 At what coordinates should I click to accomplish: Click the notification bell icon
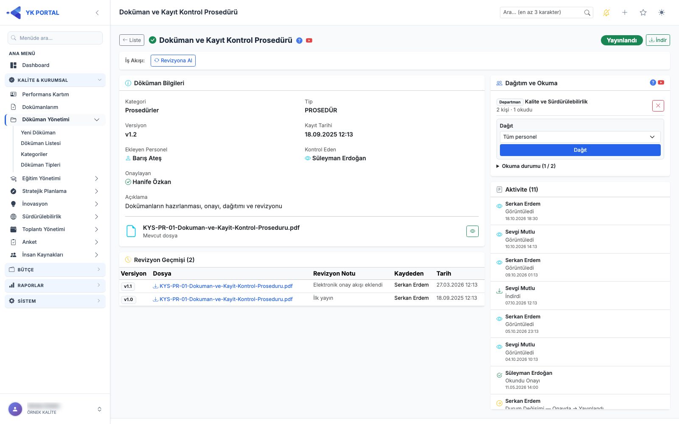pyautogui.click(x=606, y=13)
